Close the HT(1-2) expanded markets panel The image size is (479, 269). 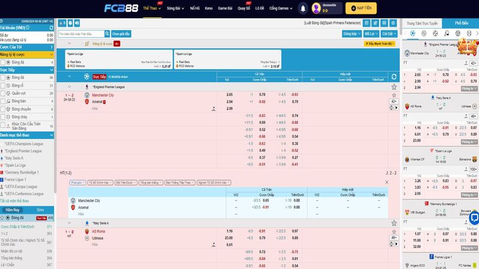pyautogui.click(x=387, y=182)
